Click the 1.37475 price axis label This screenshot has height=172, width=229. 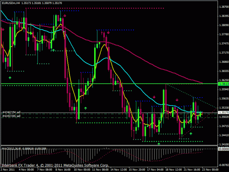[224, 44]
